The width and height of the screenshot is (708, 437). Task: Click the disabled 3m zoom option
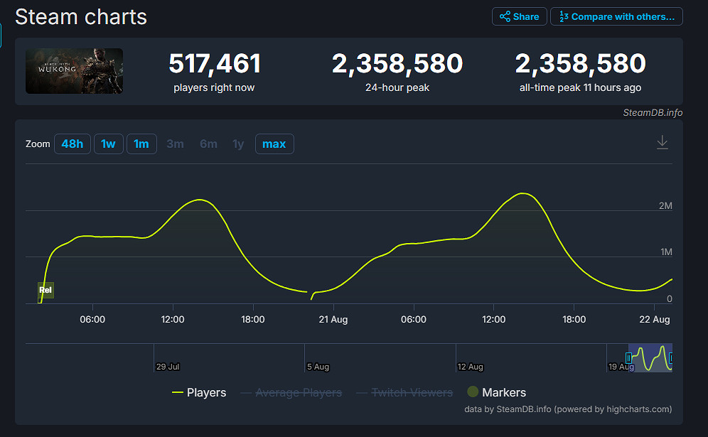point(175,144)
